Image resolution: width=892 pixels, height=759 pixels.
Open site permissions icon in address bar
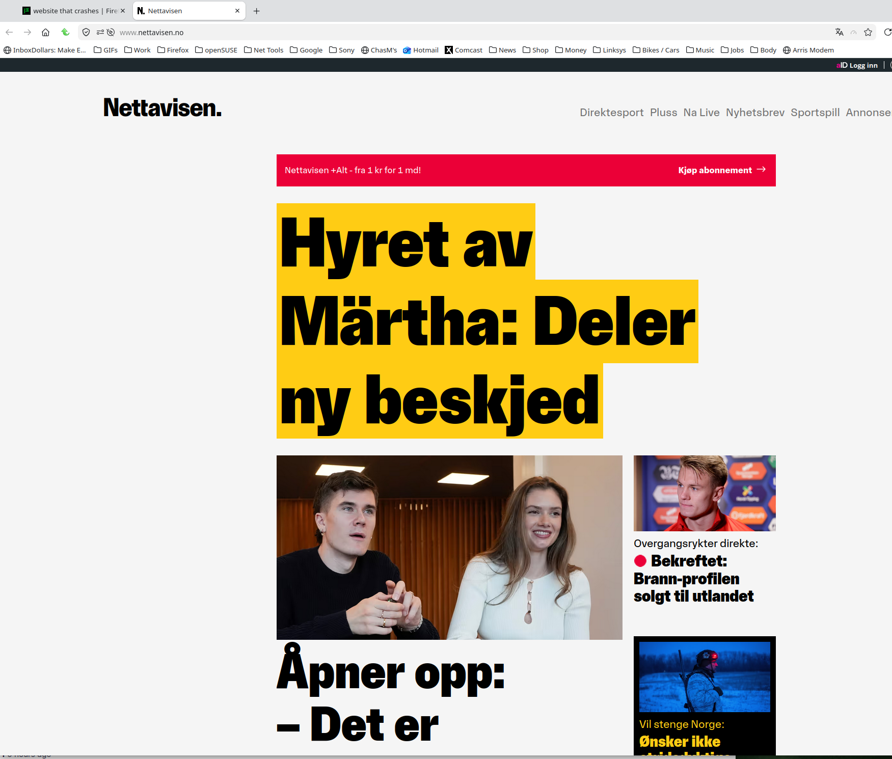[x=100, y=32]
